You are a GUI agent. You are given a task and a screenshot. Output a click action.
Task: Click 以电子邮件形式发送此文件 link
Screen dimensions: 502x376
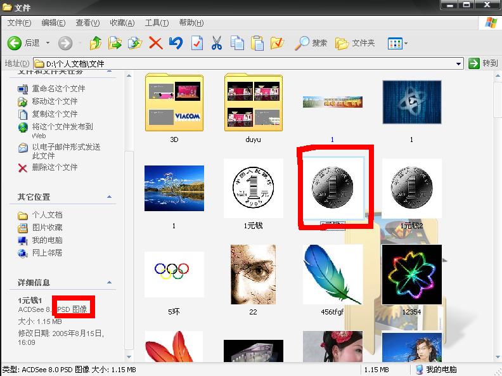click(x=59, y=151)
